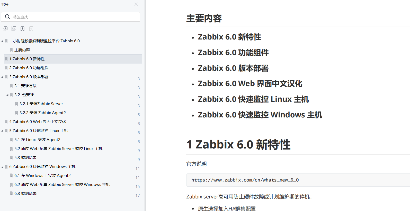Screen dimensions: 410x211
Task: Click the 书签 panel title
Action: tap(5, 4)
